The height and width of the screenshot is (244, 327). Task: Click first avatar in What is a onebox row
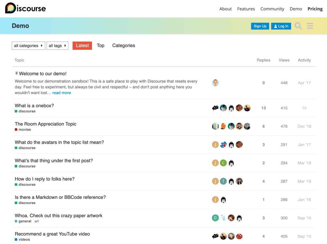pyautogui.click(x=215, y=108)
